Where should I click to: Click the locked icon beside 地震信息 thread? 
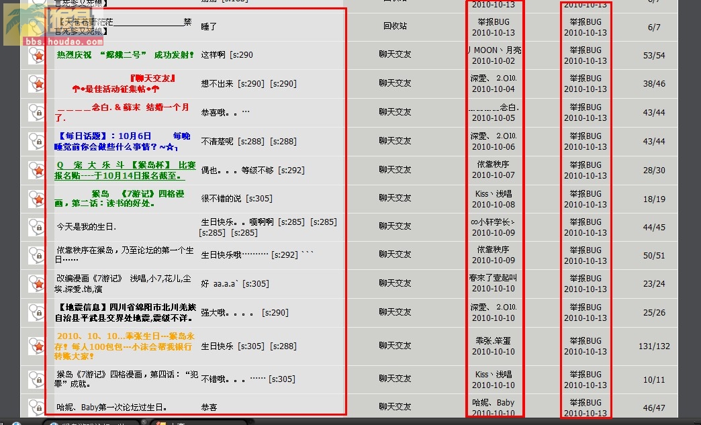pyautogui.click(x=37, y=312)
